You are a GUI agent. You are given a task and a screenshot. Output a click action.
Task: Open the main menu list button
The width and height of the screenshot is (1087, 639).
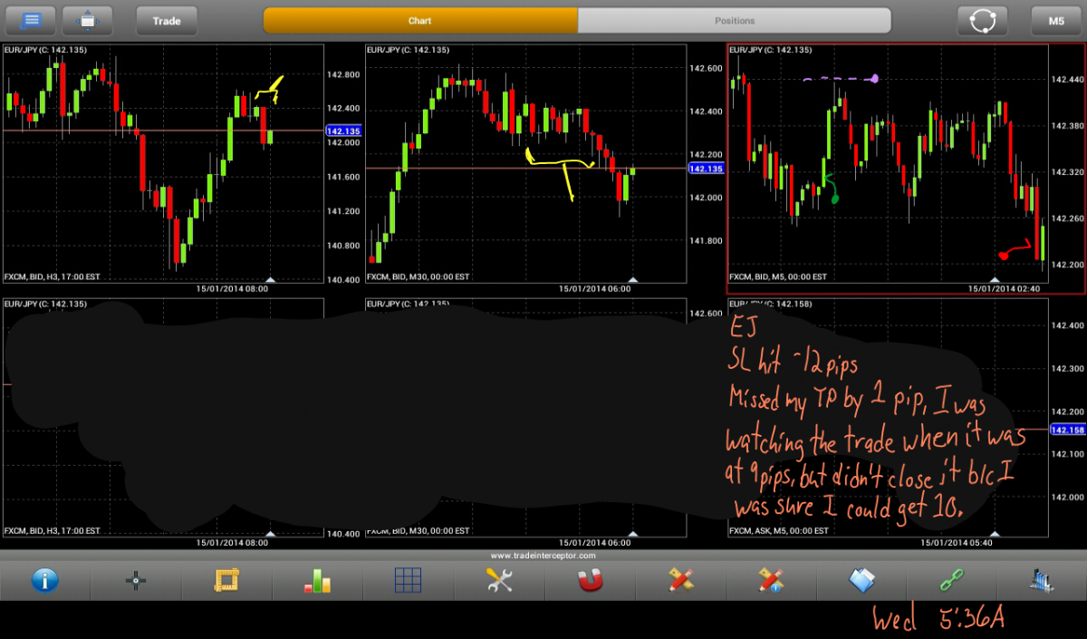click(31, 20)
